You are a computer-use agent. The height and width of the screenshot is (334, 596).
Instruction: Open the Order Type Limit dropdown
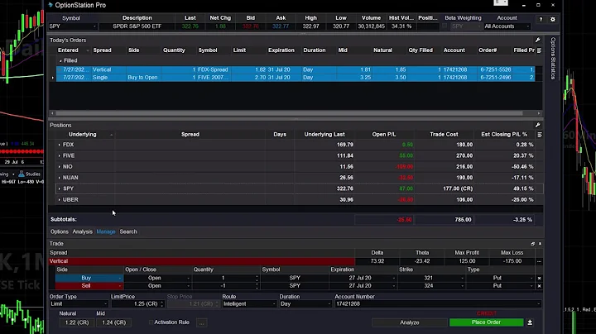tap(105, 304)
